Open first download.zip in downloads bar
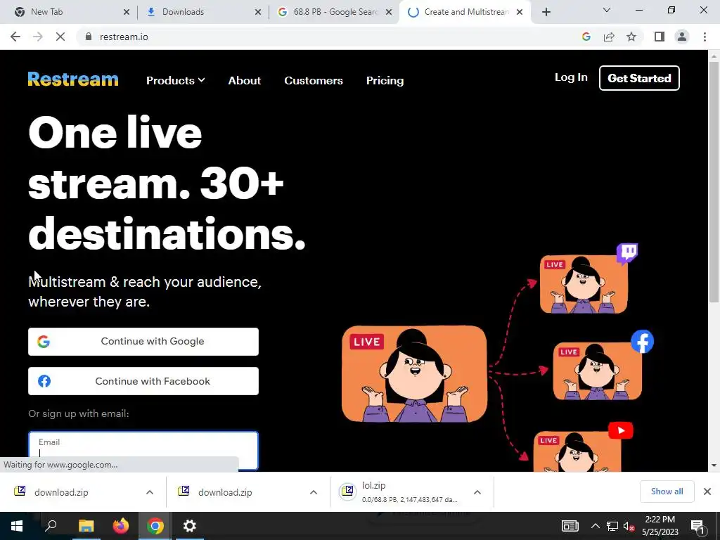The height and width of the screenshot is (540, 720). (61, 492)
